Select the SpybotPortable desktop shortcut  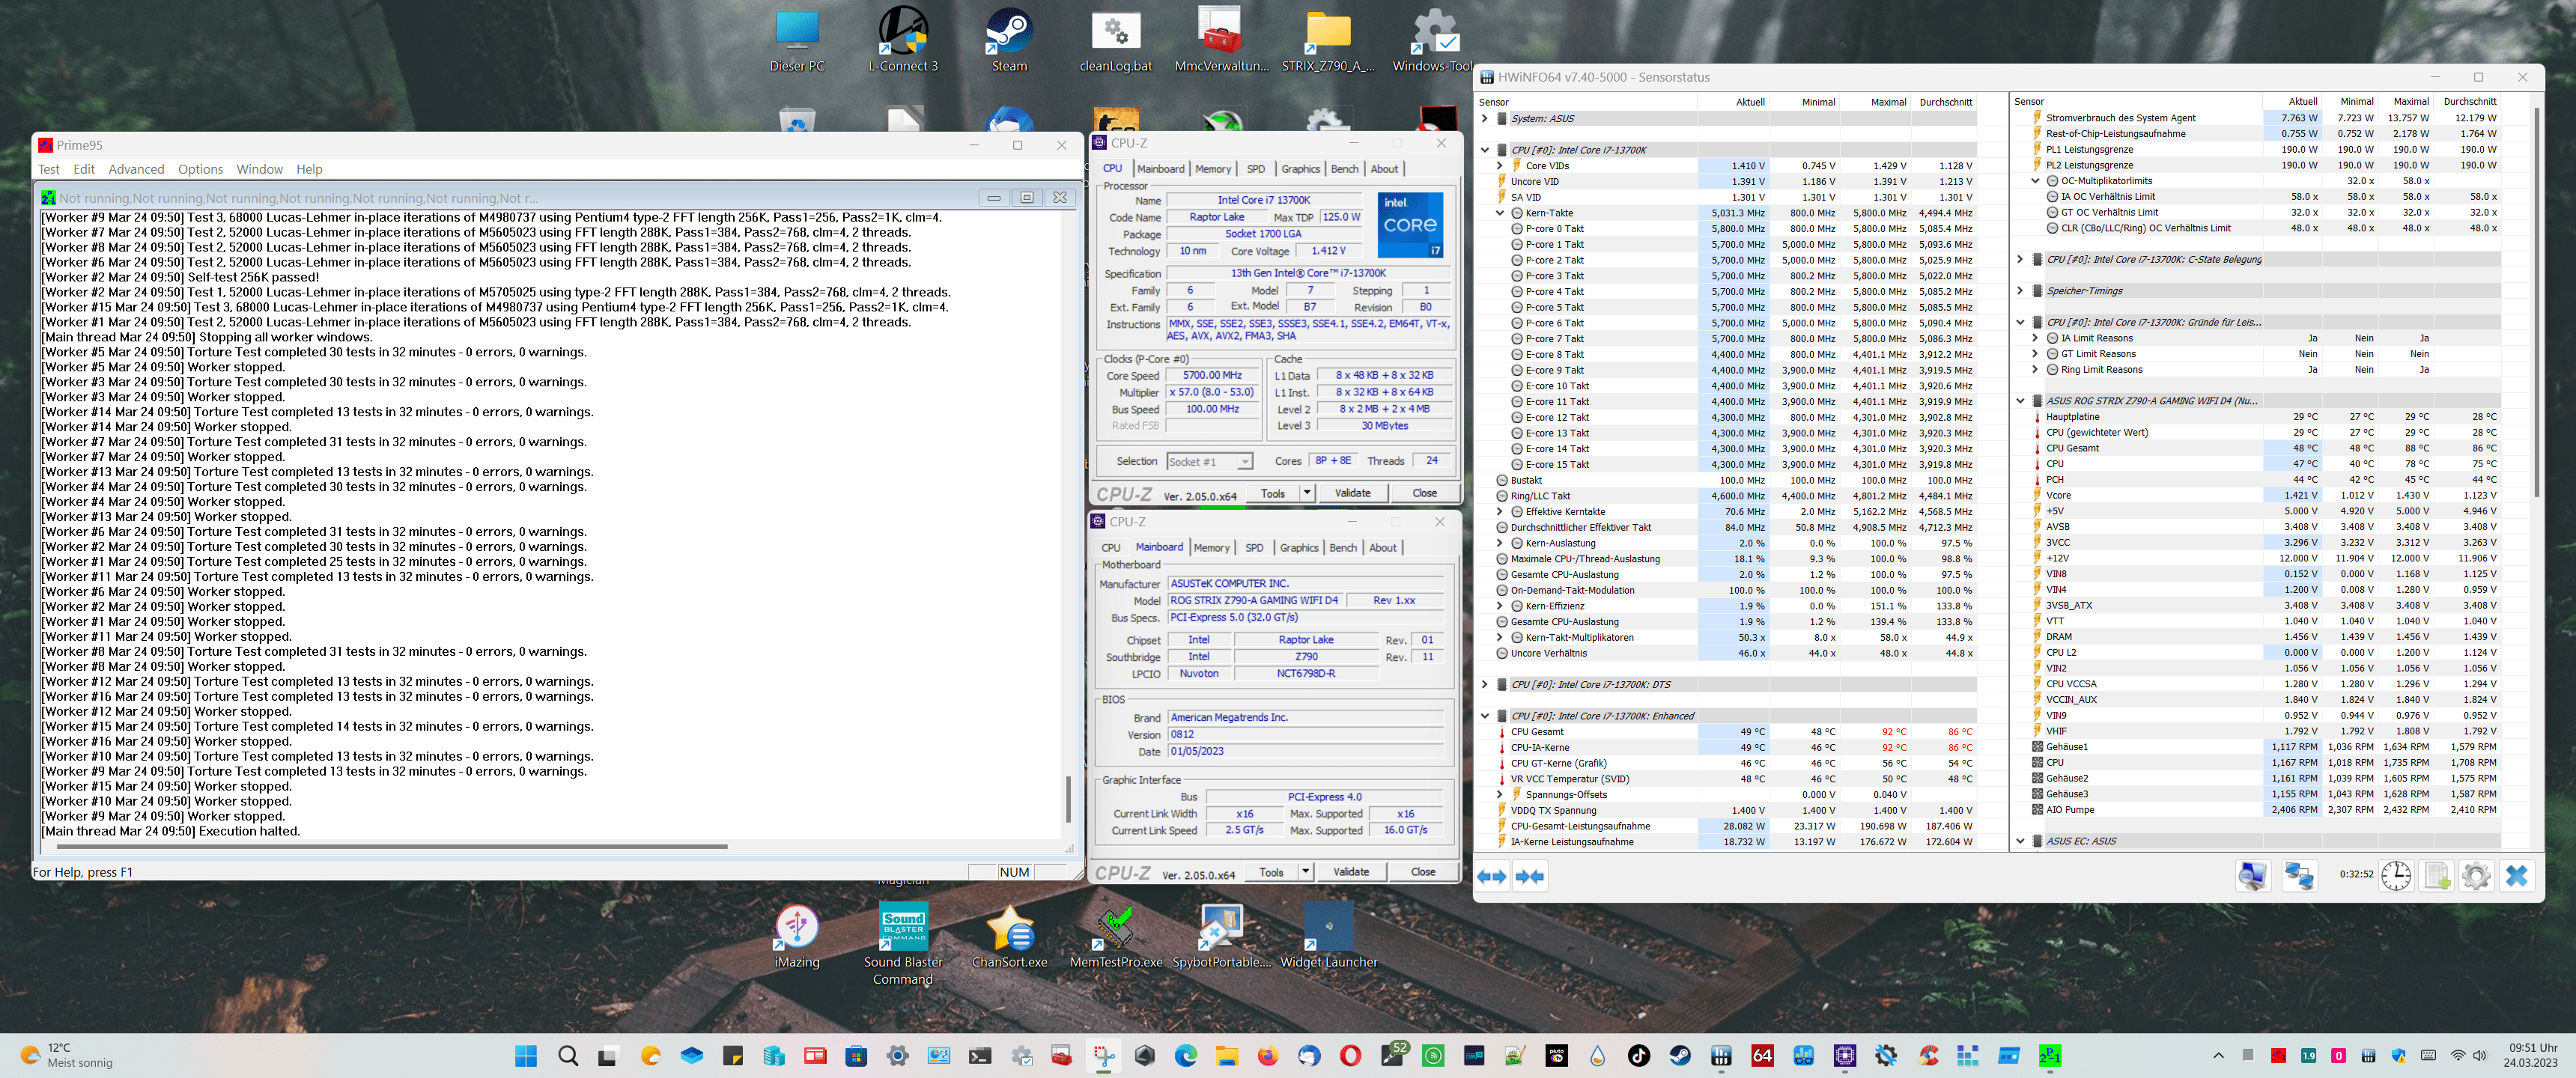(1222, 936)
